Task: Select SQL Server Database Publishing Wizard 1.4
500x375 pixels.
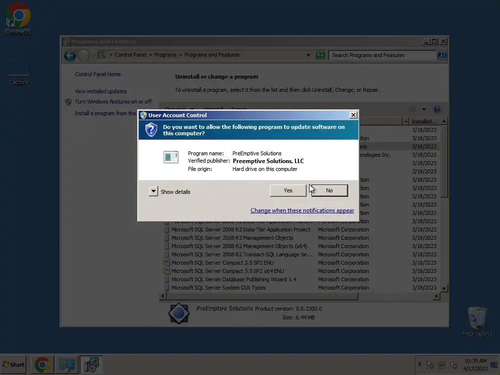Action: point(234,279)
